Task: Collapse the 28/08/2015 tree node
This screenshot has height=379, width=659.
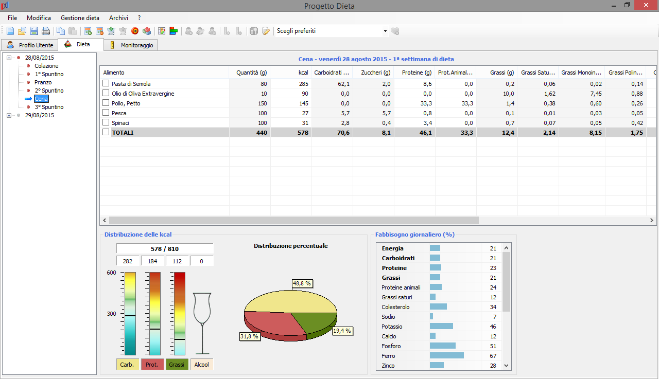Action: pyautogui.click(x=9, y=58)
